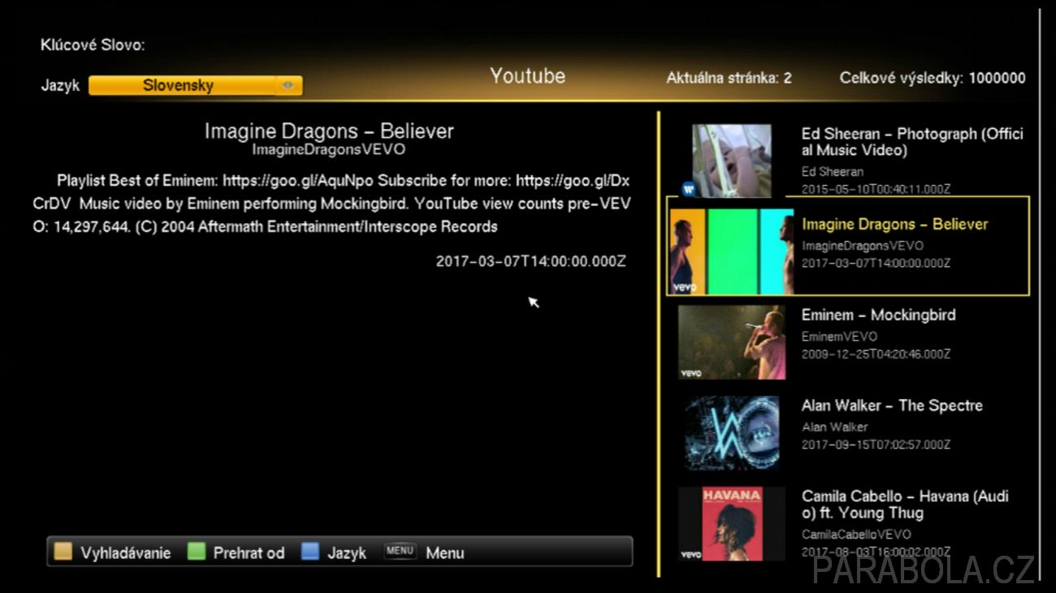Click the yellow Vyhladávanie color button

coord(63,552)
